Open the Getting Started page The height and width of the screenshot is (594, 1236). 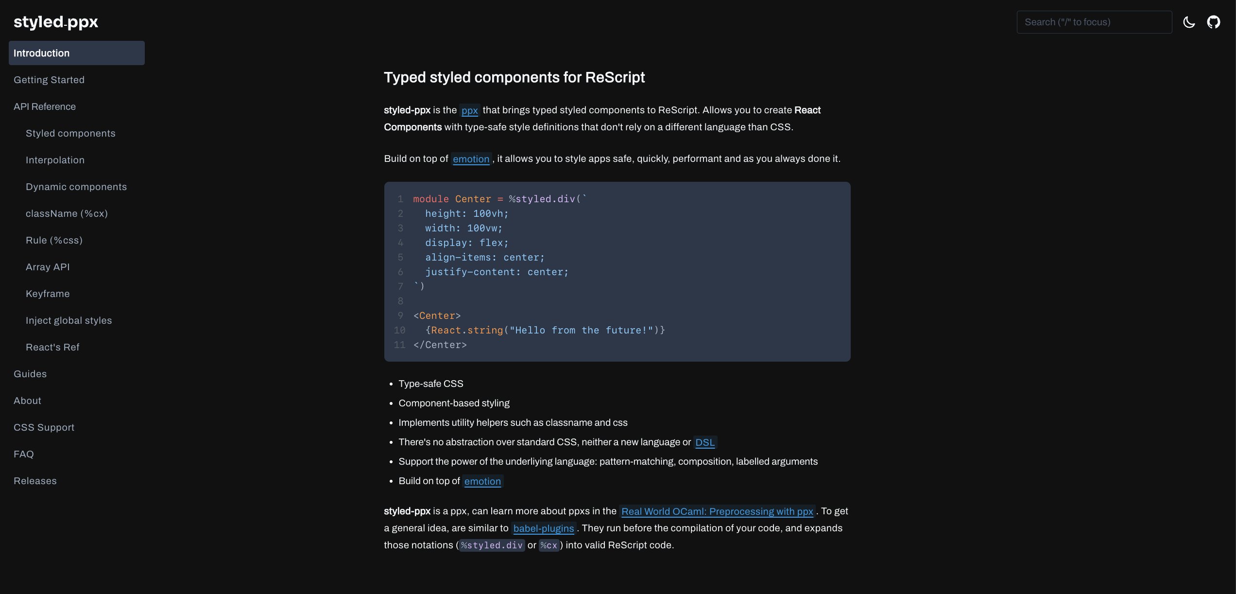coord(49,80)
